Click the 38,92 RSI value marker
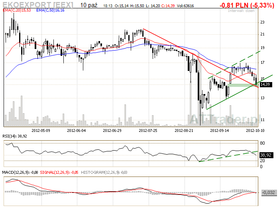The image size is (279, 208). 266,155
